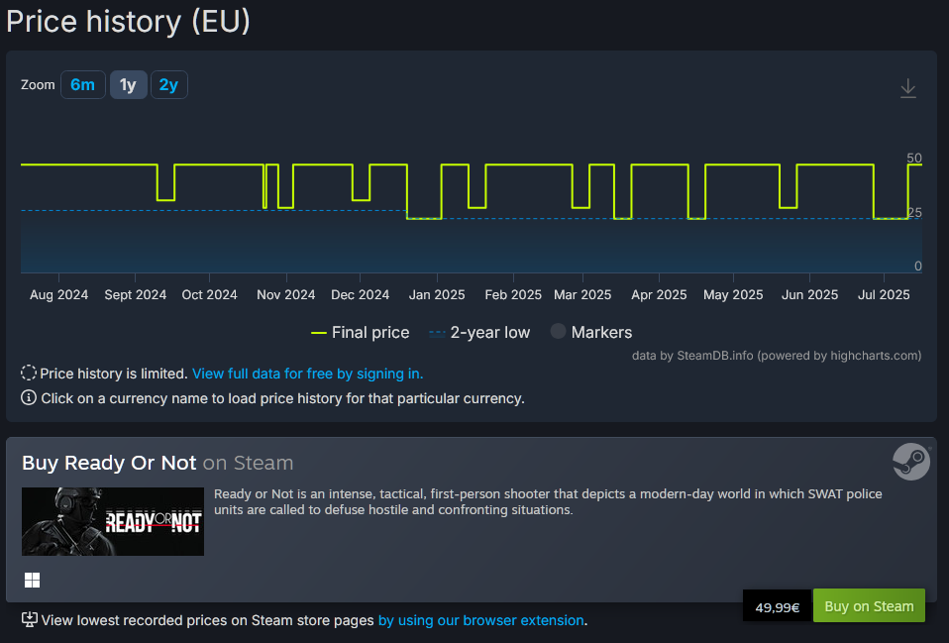Image resolution: width=949 pixels, height=643 pixels.
Task: Toggle the Markers legend item
Action: point(591,333)
